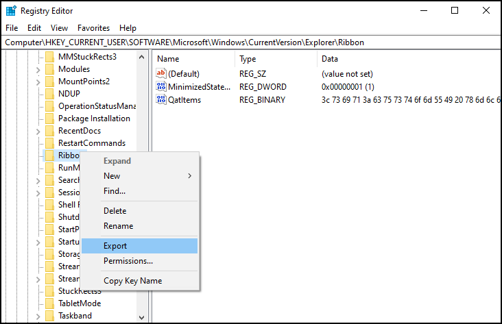The height and width of the screenshot is (324, 502).
Task: Select the Package Installation tree item
Action: [94, 119]
